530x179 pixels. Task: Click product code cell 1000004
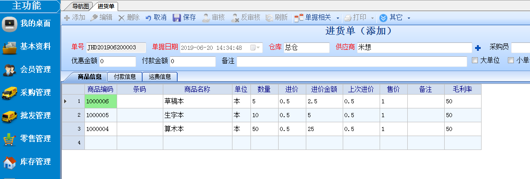(101, 129)
